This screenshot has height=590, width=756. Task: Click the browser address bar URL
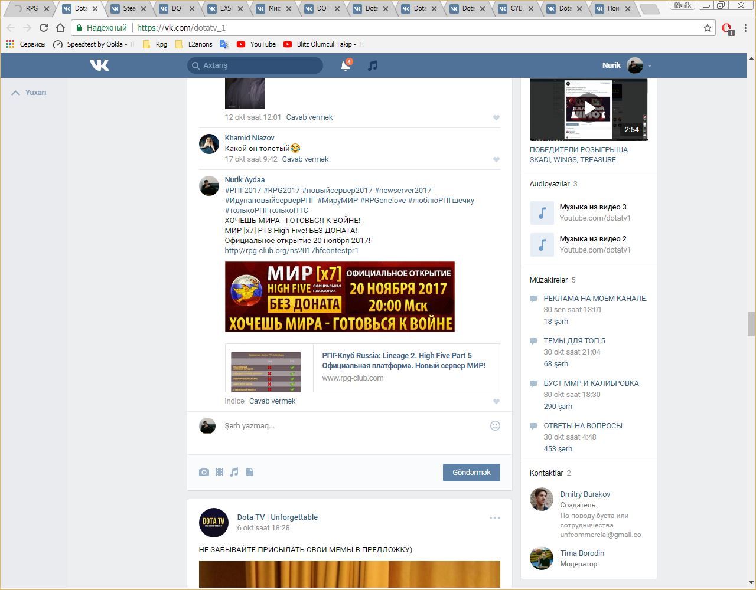point(181,28)
